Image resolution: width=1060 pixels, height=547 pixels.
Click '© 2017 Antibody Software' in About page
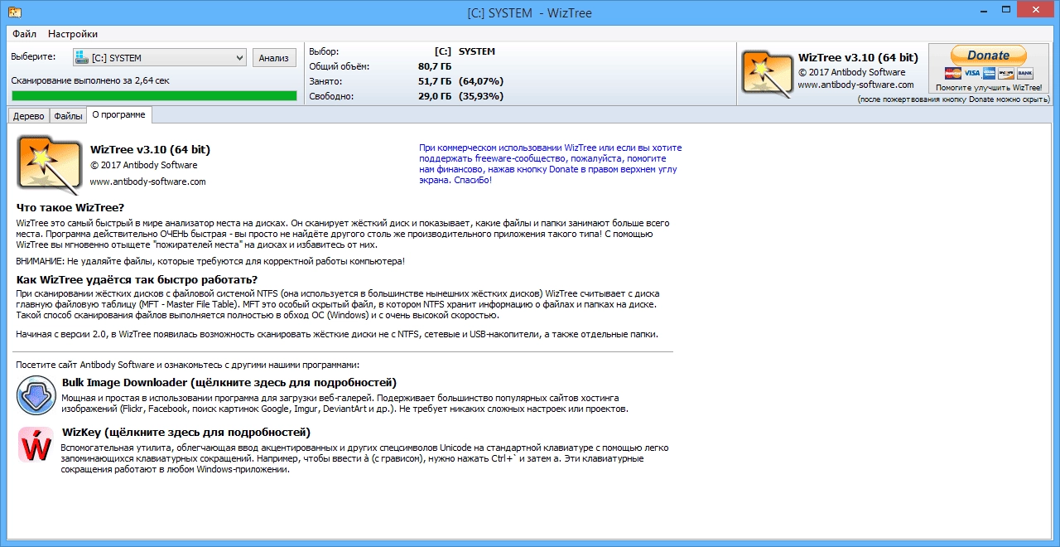[143, 165]
